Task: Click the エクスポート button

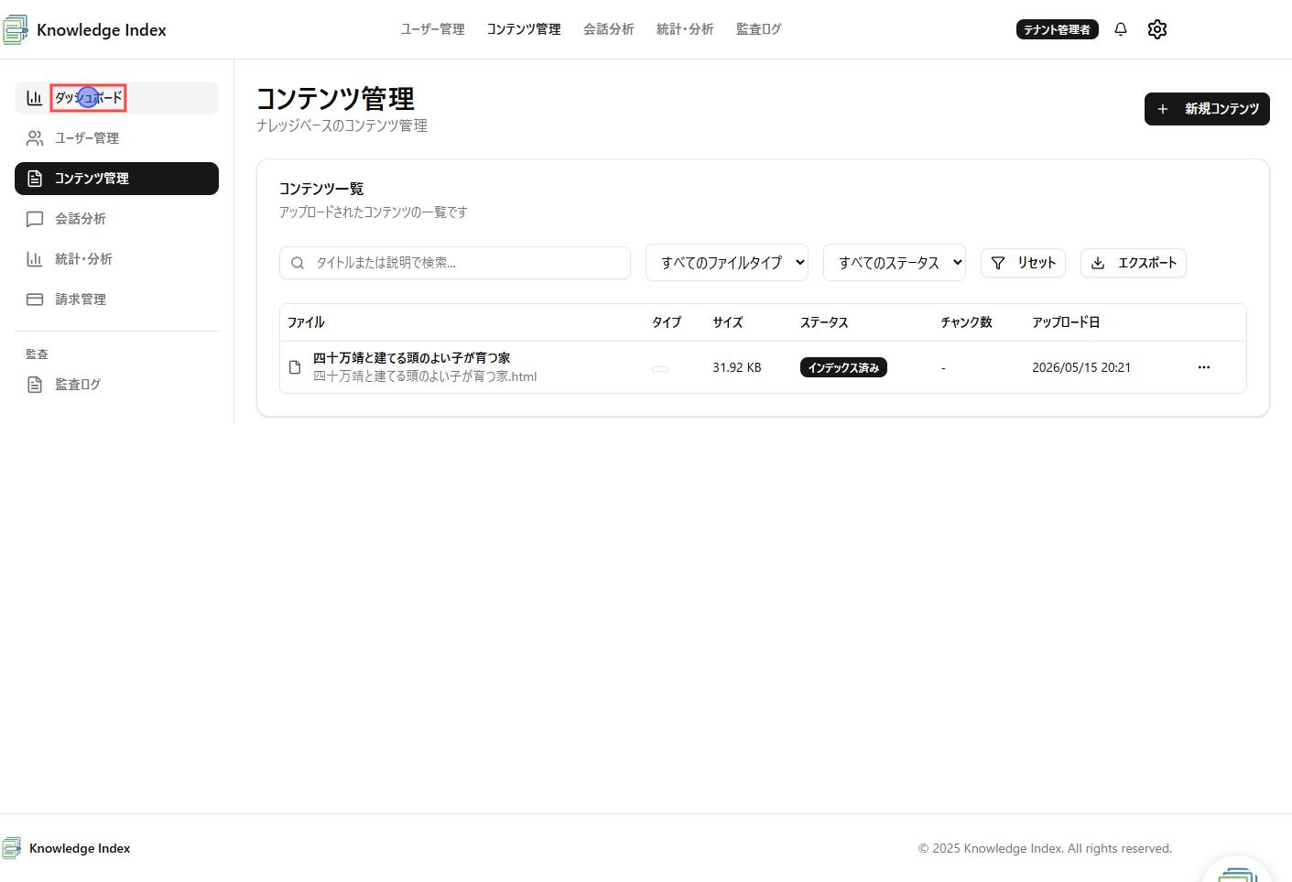Action: 1134,263
